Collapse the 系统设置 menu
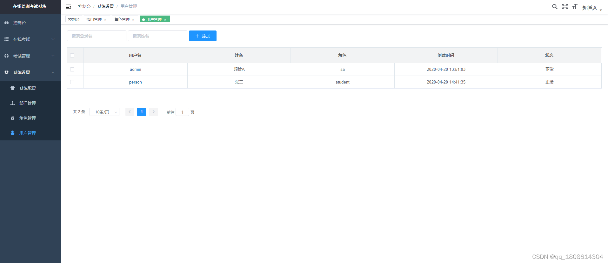This screenshot has height=263, width=608. (x=30, y=72)
